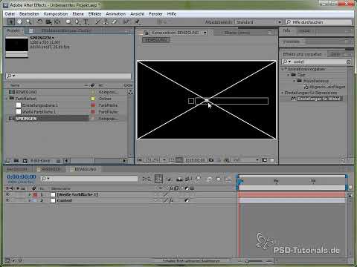This screenshot has width=357, height=267.
Task: Click the BEWEGUNG breadcrumb button in viewer
Action: point(156,40)
